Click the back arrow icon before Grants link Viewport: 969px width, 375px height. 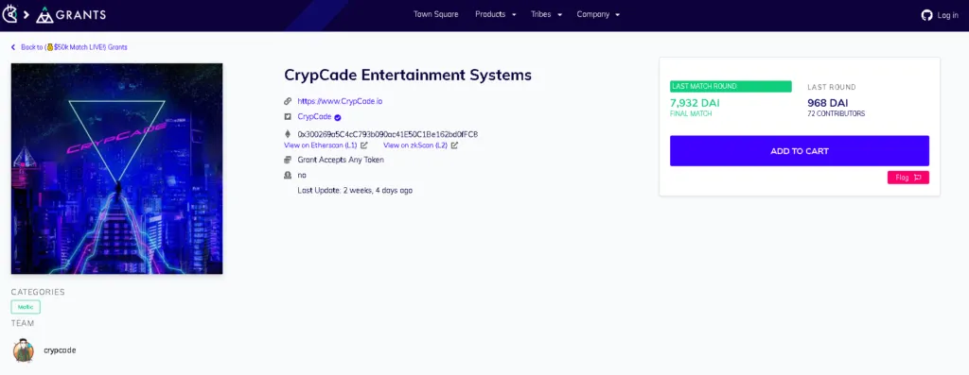13,47
